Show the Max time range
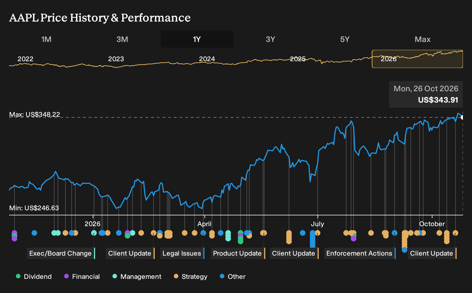The height and width of the screenshot is (293, 472). [x=423, y=39]
